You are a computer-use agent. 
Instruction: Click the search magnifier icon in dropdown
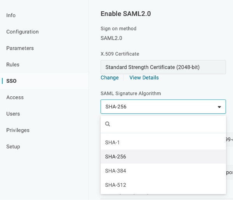coord(108,124)
